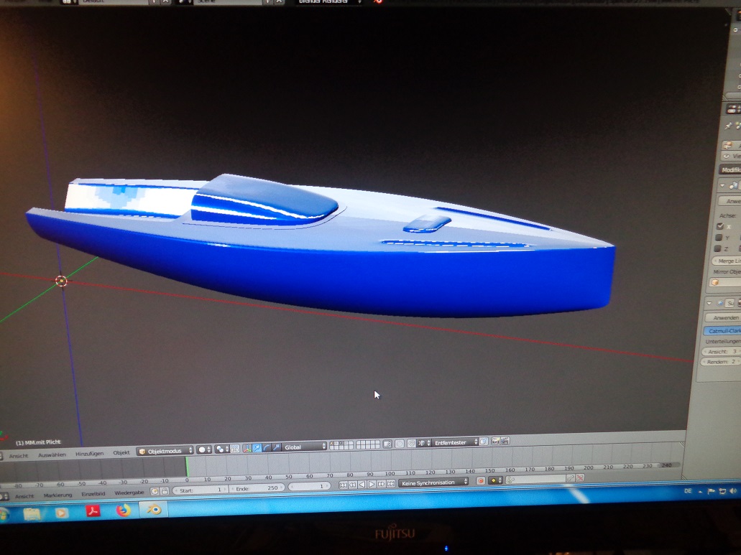Toggle the Z axis checkbox in Mirror modifier
This screenshot has height=555, width=741.
tap(718, 248)
